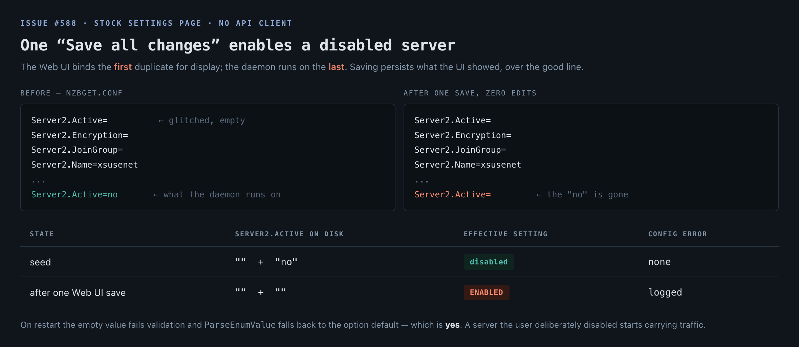The image size is (799, 347).
Task: Click the STATE column header
Action: 42,234
